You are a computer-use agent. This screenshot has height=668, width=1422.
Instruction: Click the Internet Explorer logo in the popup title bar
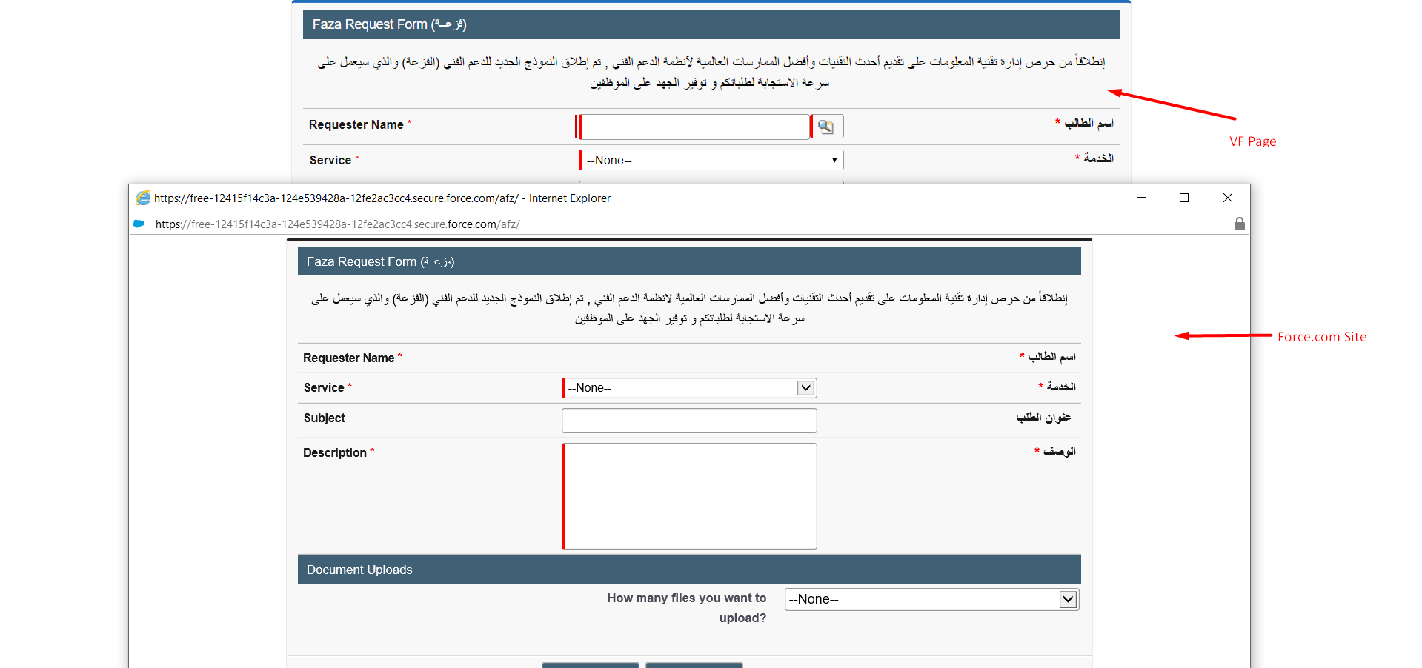click(143, 198)
